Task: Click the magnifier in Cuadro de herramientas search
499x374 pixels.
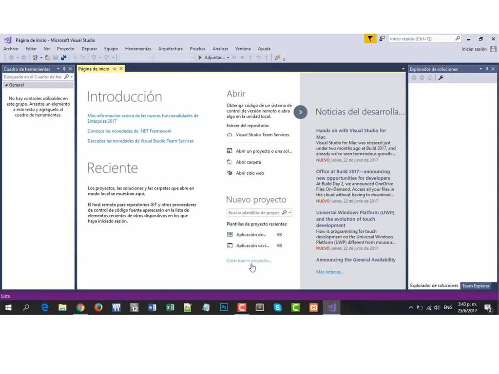Action: (x=66, y=76)
